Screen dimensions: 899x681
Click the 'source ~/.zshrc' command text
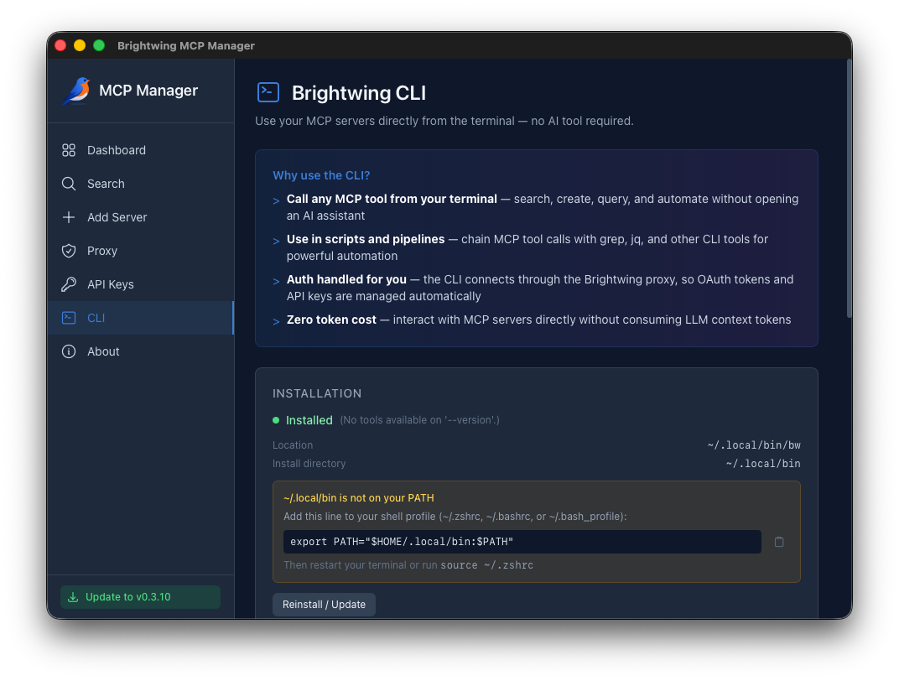(486, 565)
